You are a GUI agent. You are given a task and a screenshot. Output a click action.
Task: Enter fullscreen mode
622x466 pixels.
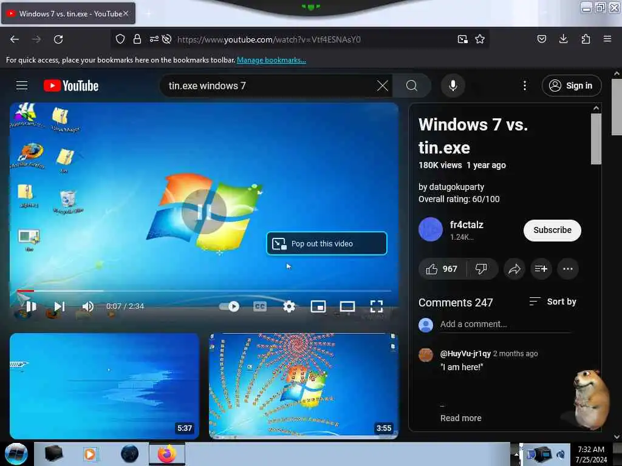(377, 306)
